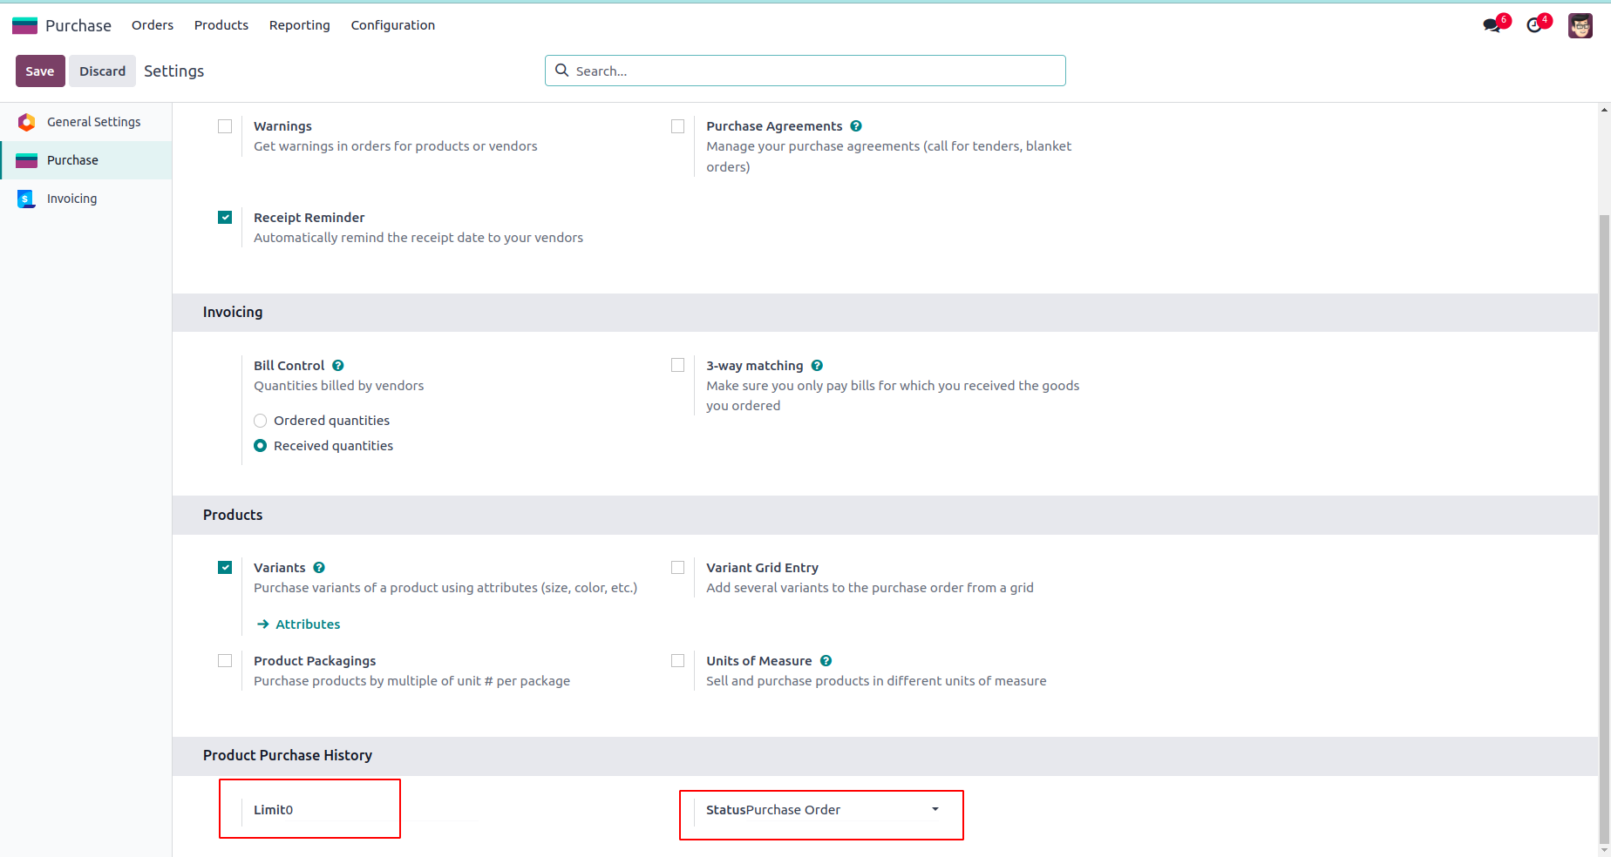
Task: Open the Attributes link
Action: (x=308, y=624)
